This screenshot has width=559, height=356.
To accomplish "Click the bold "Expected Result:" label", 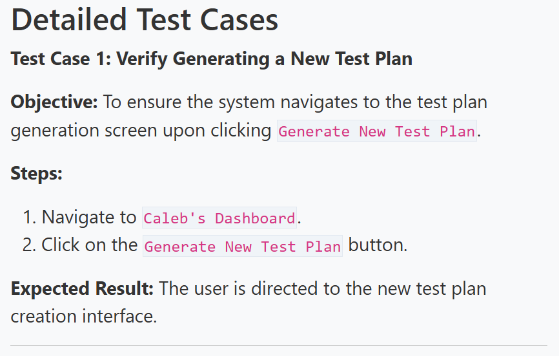I will [82, 288].
